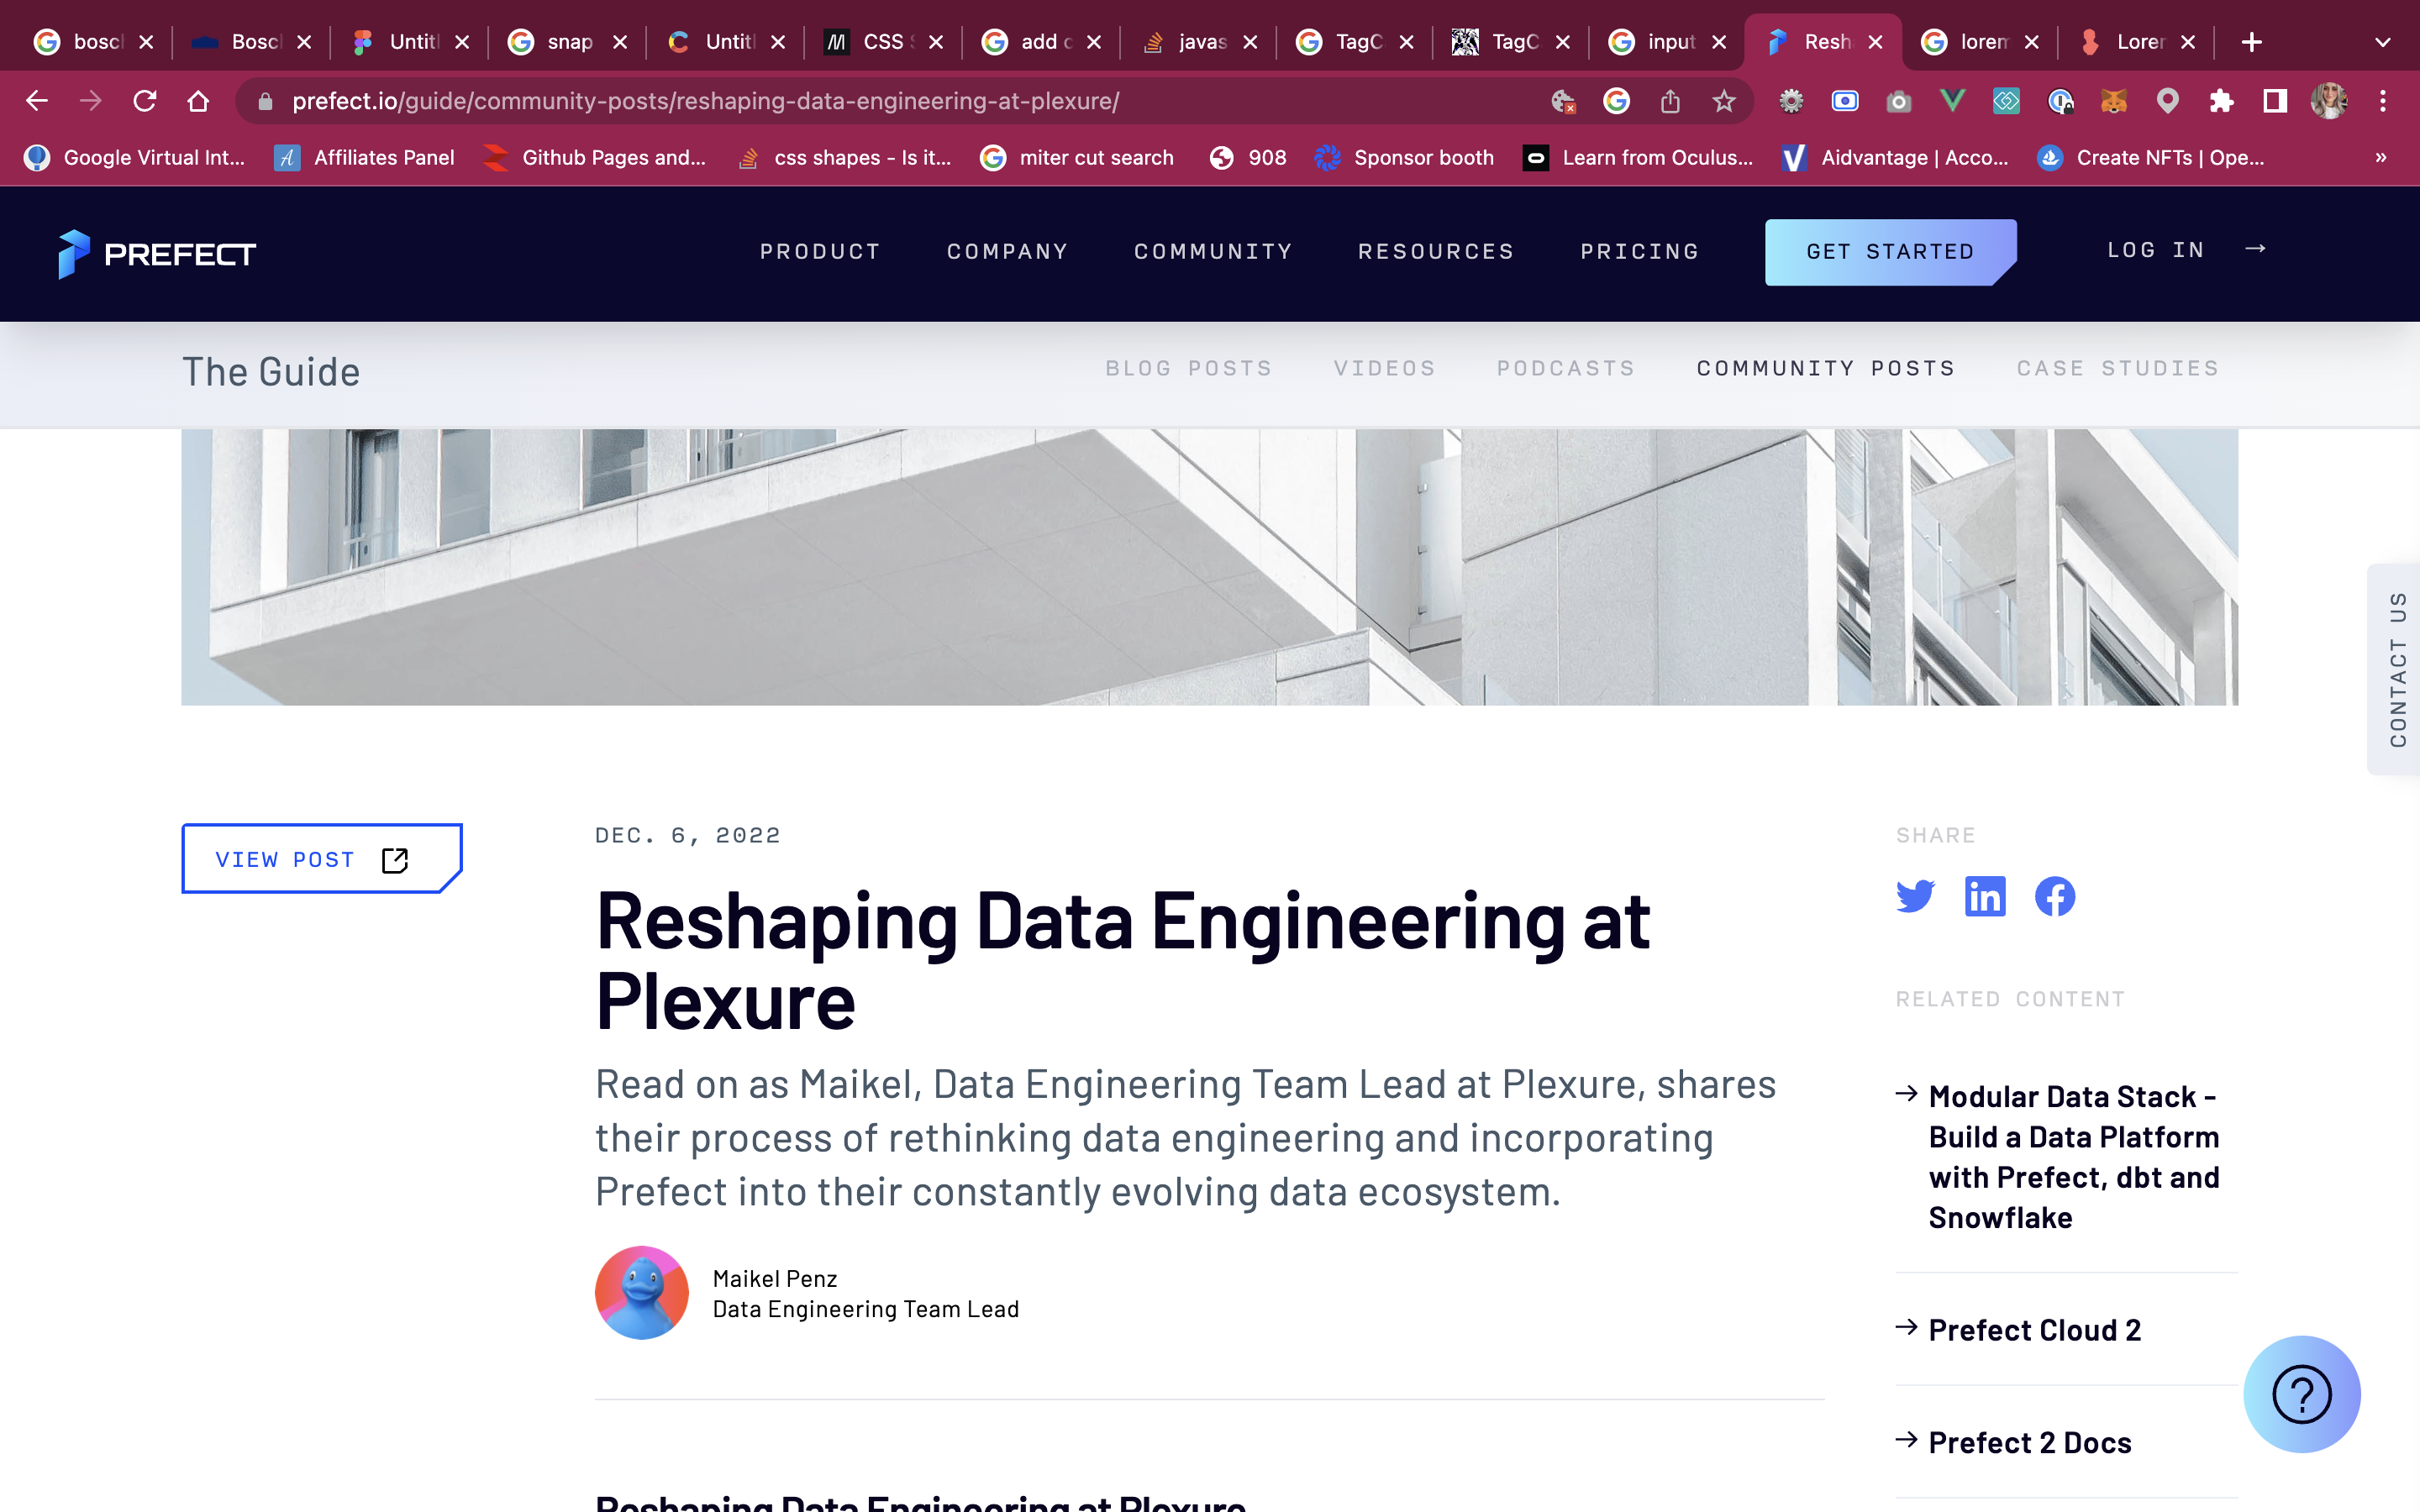Screen dimensions: 2420x1512
Task: Open the Prefect 2 Docs related link
Action: [2029, 1442]
